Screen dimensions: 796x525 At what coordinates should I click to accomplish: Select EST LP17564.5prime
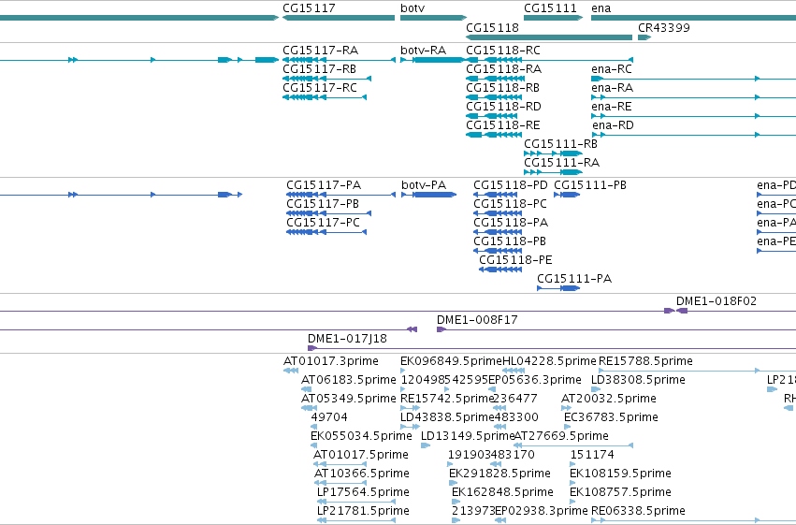(x=363, y=493)
